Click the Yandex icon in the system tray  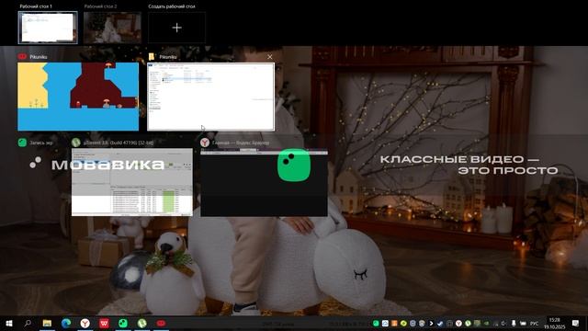click(x=458, y=323)
